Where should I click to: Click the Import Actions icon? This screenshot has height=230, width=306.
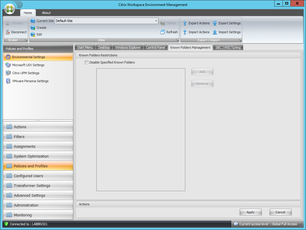[196, 32]
